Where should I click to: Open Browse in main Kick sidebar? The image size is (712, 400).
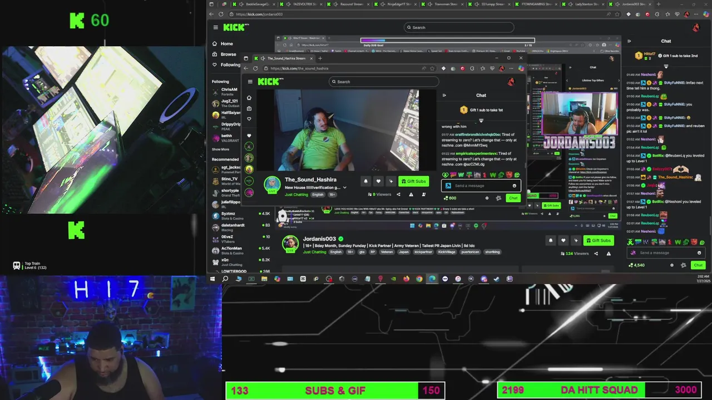224,54
